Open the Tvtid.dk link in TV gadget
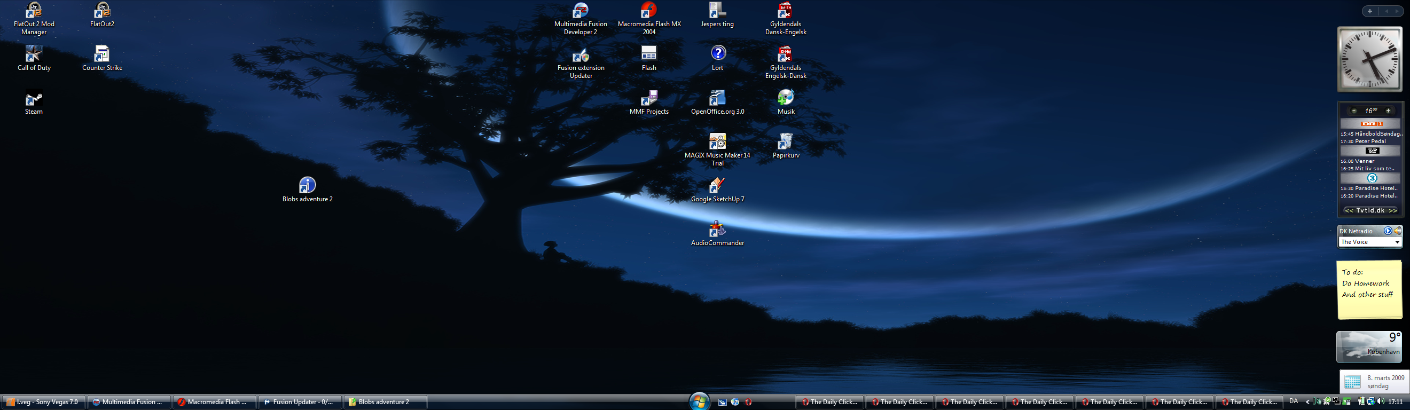This screenshot has width=1410, height=410. pyautogui.click(x=1370, y=211)
